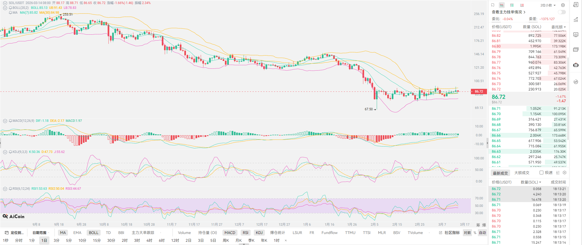The image size is (582, 245).
Task: Click the 86.72 current price marker on axis
Action: [479, 92]
